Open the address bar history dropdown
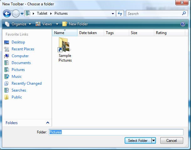This screenshot has width=191, height=150. 113,14
